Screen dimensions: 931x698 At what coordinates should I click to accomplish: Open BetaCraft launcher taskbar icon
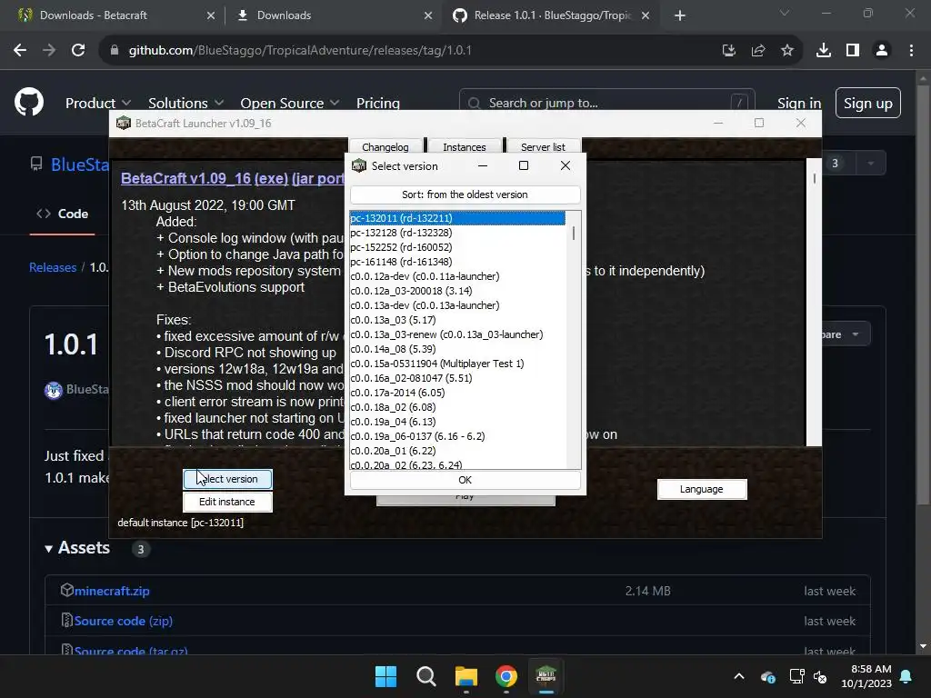click(546, 676)
